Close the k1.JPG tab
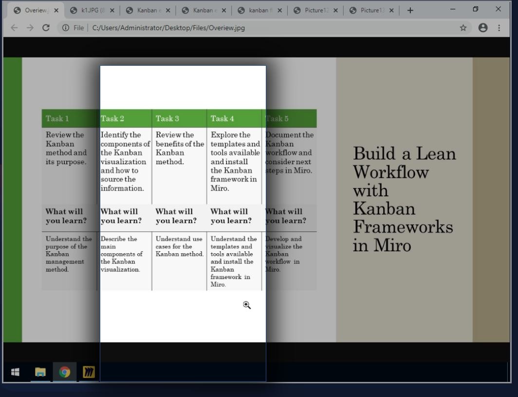This screenshot has width=518, height=397. [x=112, y=10]
